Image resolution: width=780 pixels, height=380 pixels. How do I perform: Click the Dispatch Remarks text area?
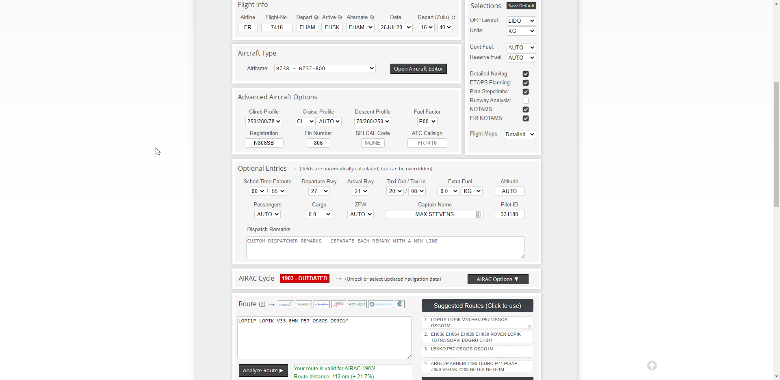pyautogui.click(x=385, y=248)
